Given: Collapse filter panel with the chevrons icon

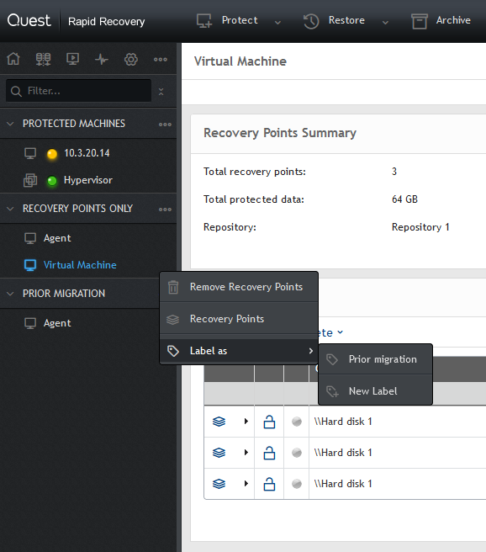Looking at the screenshot, I should (161, 92).
